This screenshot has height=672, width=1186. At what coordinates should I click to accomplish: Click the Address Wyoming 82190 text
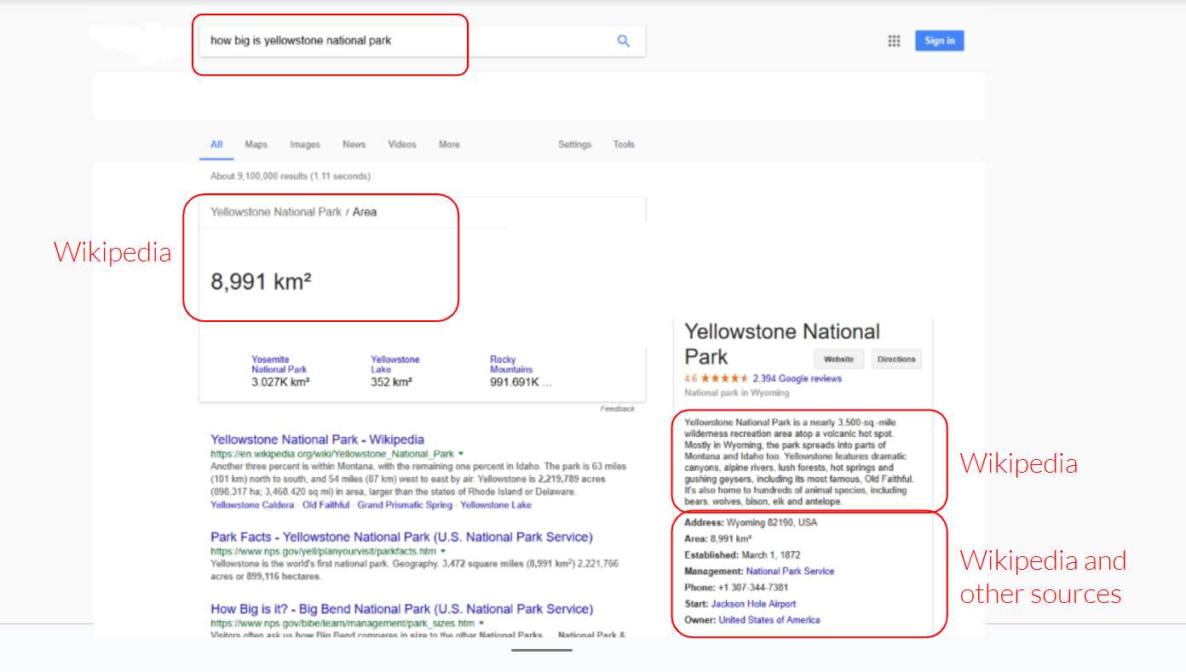point(751,523)
